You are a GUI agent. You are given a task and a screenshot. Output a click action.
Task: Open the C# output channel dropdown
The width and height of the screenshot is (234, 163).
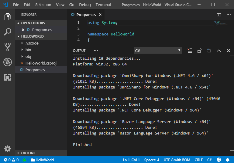[158, 51]
